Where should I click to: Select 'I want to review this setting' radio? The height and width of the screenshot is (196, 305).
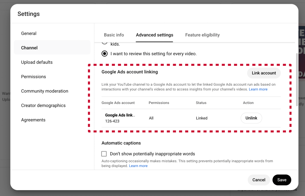104,54
